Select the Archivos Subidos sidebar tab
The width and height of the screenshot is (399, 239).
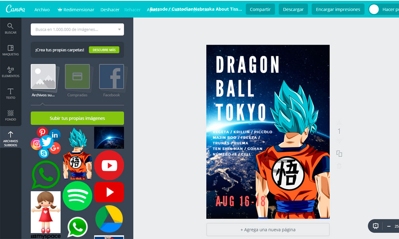(x=10, y=139)
